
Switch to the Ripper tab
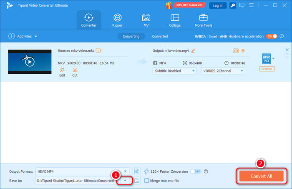118,20
